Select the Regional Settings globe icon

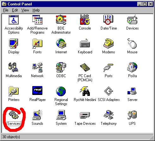[61, 91]
